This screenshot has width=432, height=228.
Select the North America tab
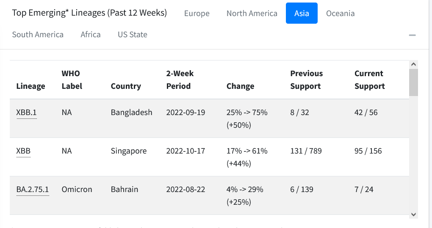click(252, 13)
